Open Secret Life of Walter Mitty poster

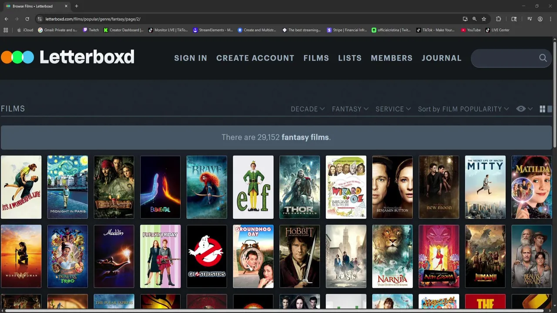[x=485, y=187]
